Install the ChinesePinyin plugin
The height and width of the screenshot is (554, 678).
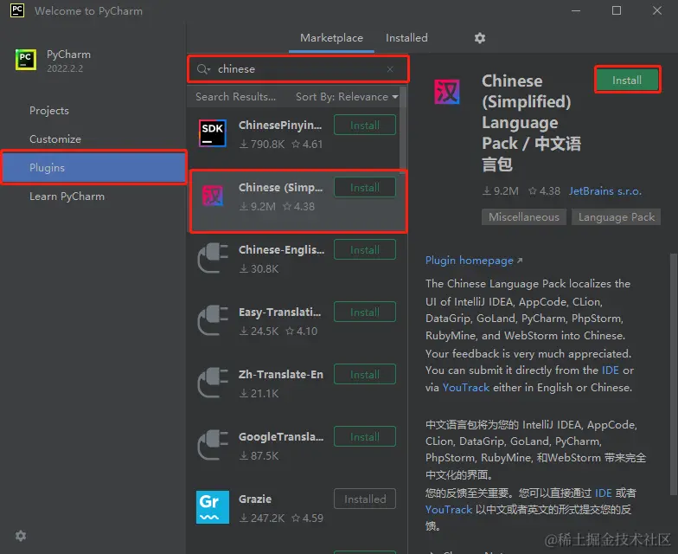pos(365,125)
